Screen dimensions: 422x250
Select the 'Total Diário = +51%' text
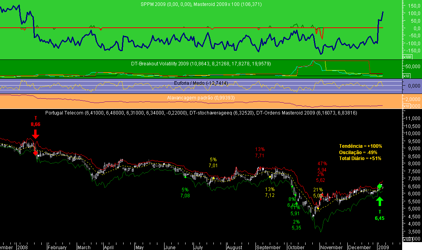click(x=360, y=158)
